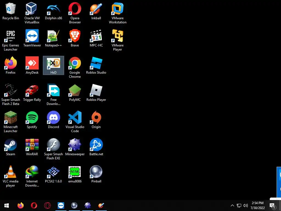Click the filled red Opera taskbar icon

34,206
